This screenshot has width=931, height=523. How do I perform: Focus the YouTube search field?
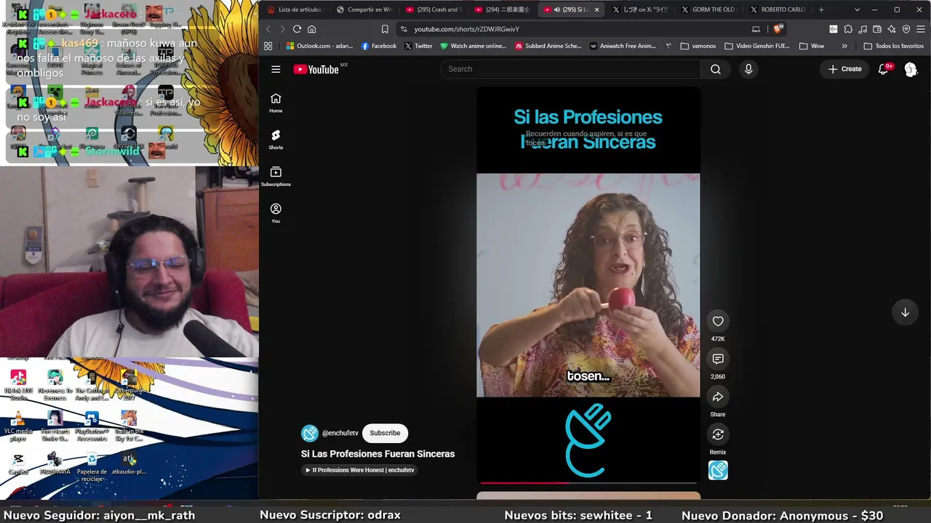tap(571, 69)
